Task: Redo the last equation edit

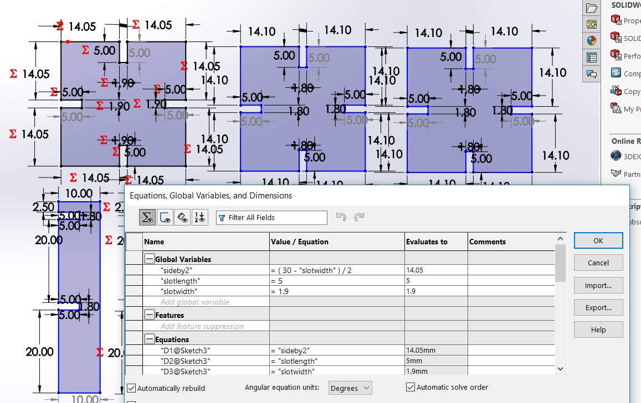Action: (359, 217)
